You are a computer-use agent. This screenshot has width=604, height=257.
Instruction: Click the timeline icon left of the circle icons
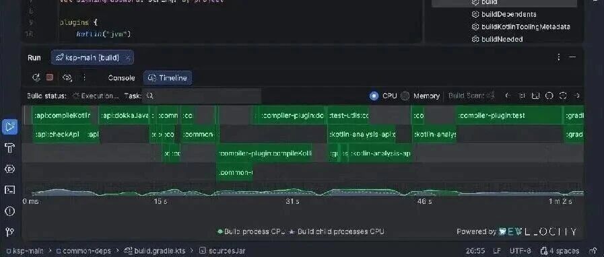[535, 96]
